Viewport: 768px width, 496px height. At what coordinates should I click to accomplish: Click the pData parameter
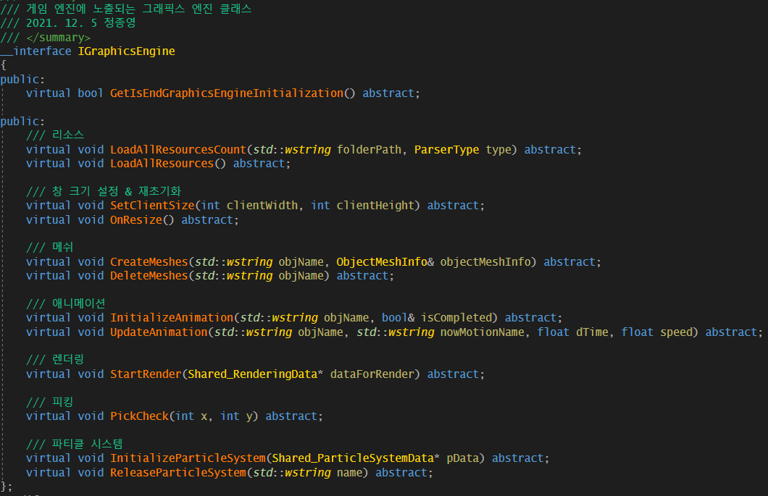463,458
